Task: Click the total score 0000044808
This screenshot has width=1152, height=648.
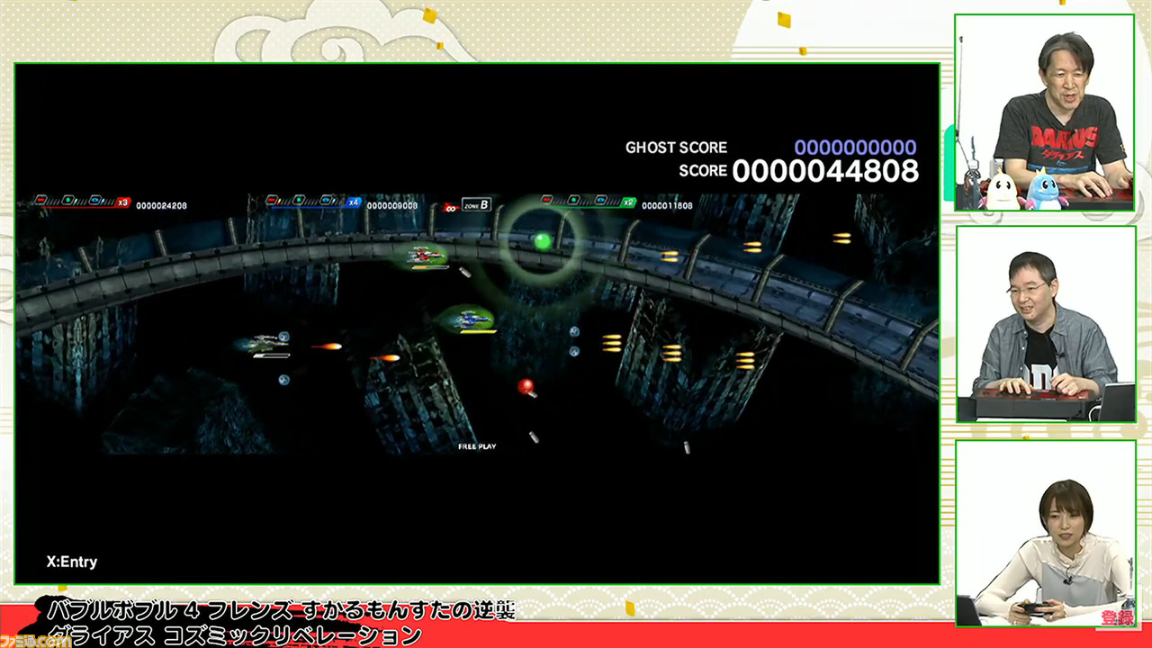Action: [x=825, y=170]
